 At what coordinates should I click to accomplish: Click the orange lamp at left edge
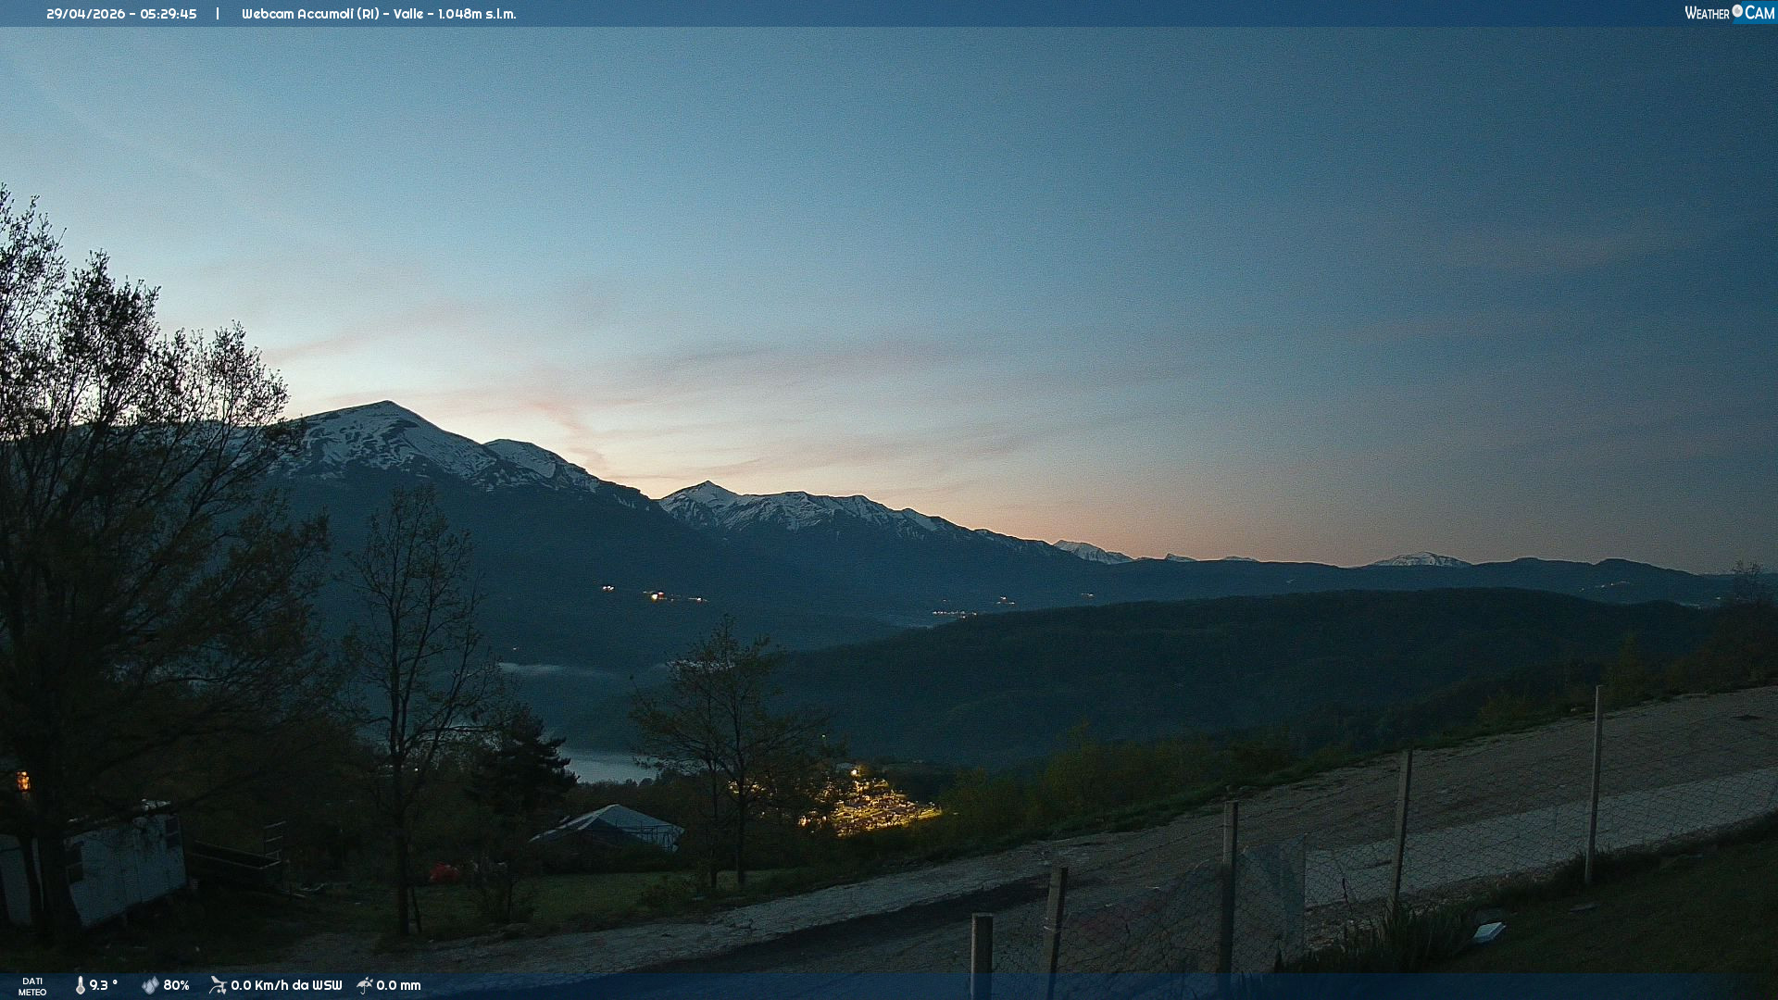(x=23, y=782)
